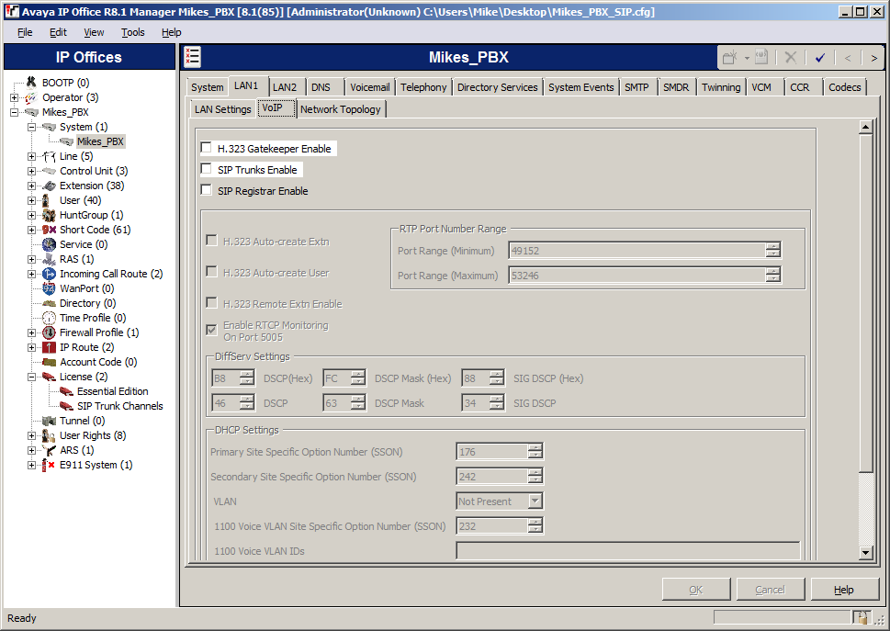Click the Service globe icon
The image size is (890, 631).
[50, 244]
